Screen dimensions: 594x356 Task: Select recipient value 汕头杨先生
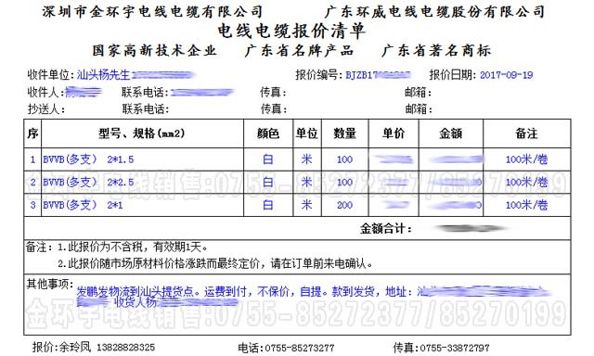point(103,74)
